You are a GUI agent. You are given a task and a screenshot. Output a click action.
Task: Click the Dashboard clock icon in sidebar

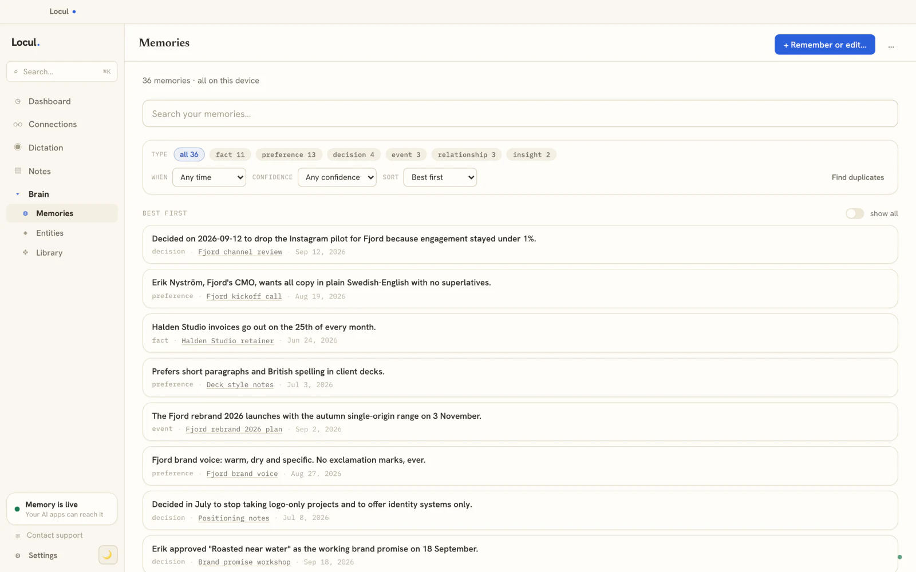point(18,102)
